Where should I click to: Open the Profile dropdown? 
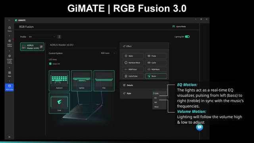pos(42,37)
